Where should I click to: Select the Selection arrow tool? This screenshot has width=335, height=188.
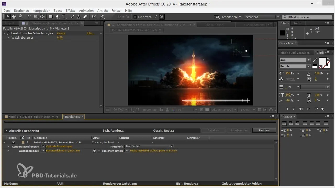tap(8, 17)
